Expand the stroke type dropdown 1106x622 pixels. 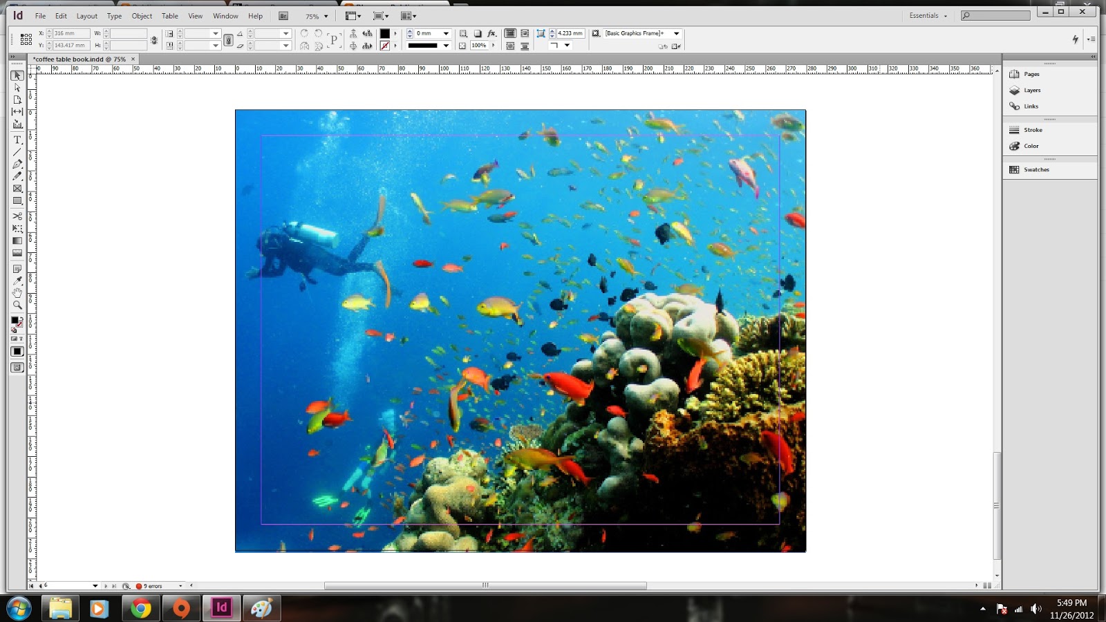click(x=446, y=46)
